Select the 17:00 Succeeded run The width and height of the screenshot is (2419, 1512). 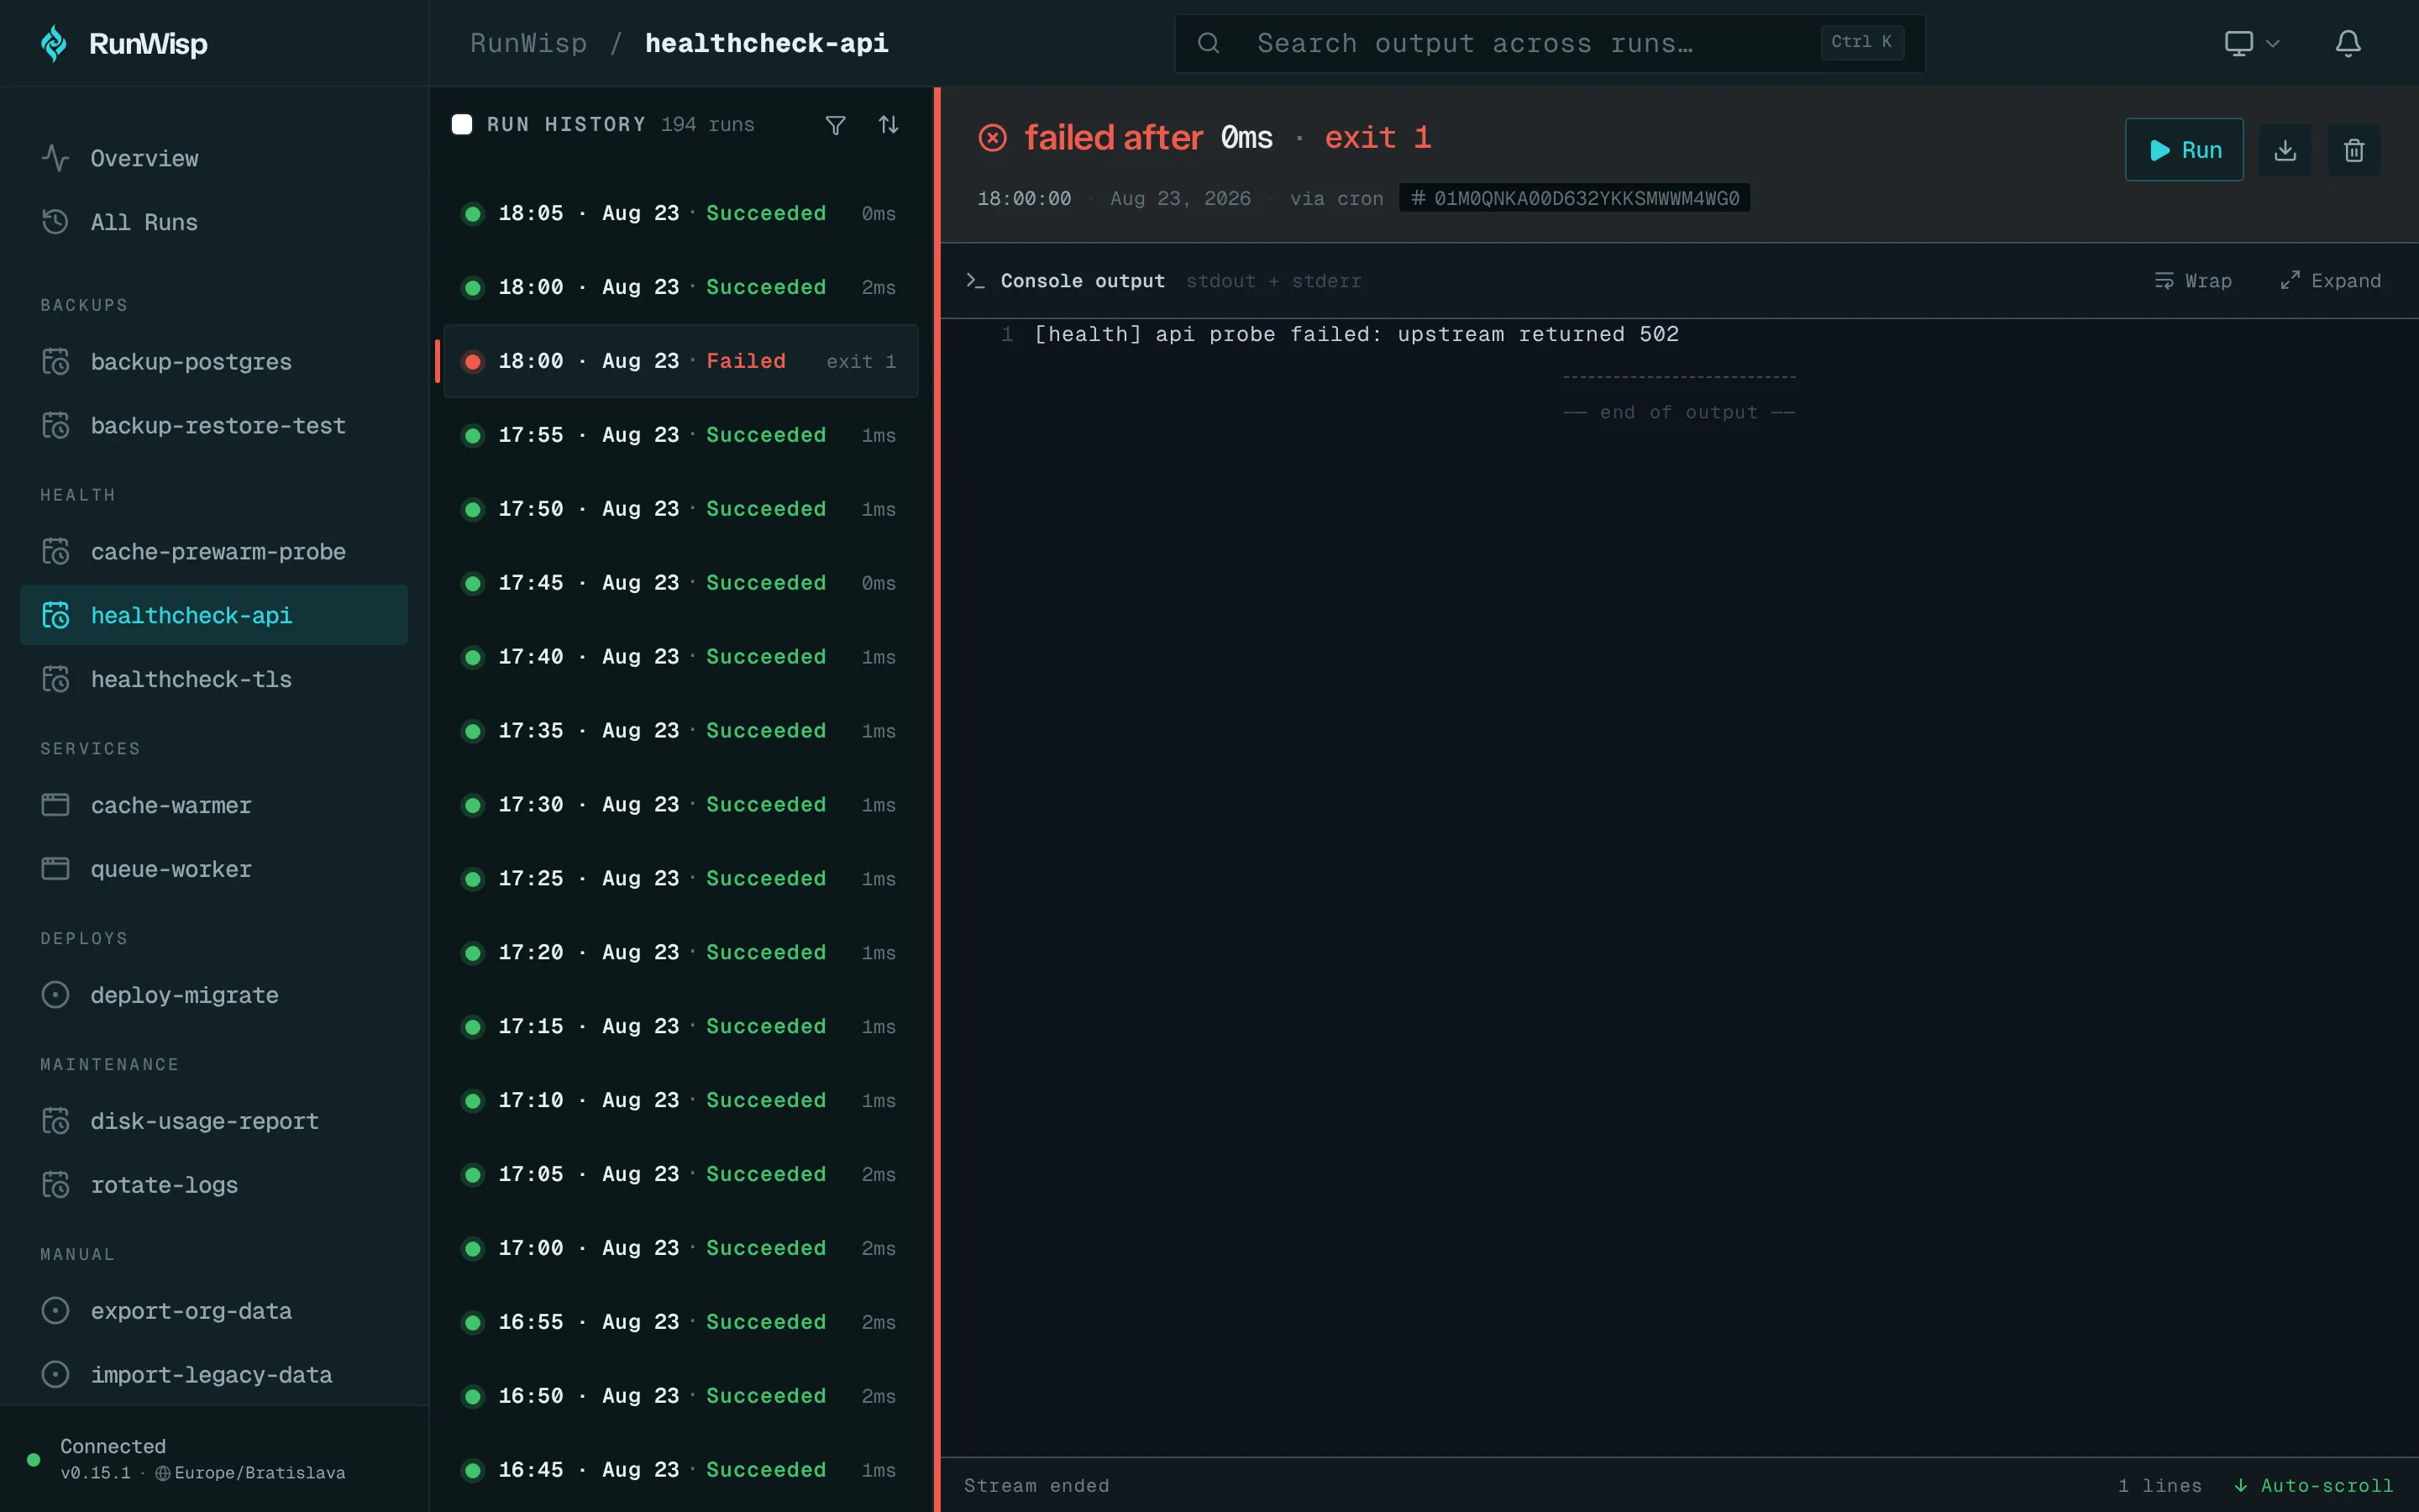coord(680,1249)
